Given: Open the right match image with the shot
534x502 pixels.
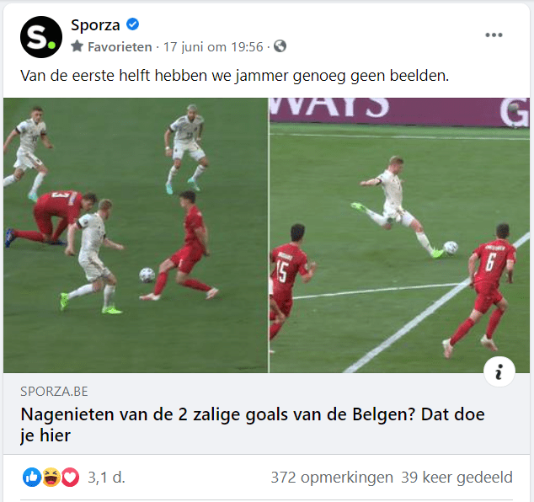Looking at the screenshot, I should pos(399,235).
